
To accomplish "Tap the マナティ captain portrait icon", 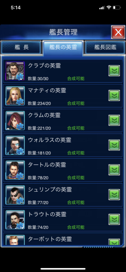I will (x=15, y=96).
